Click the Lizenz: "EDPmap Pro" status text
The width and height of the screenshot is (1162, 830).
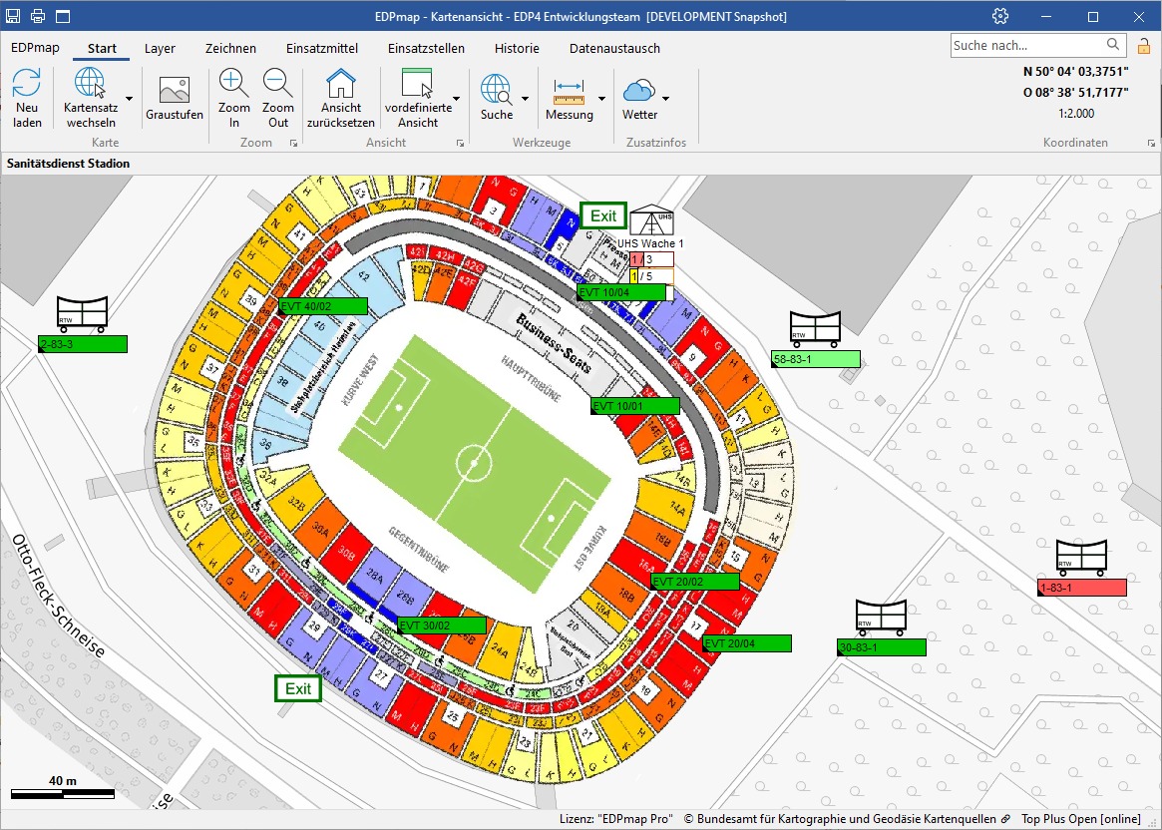(x=615, y=819)
